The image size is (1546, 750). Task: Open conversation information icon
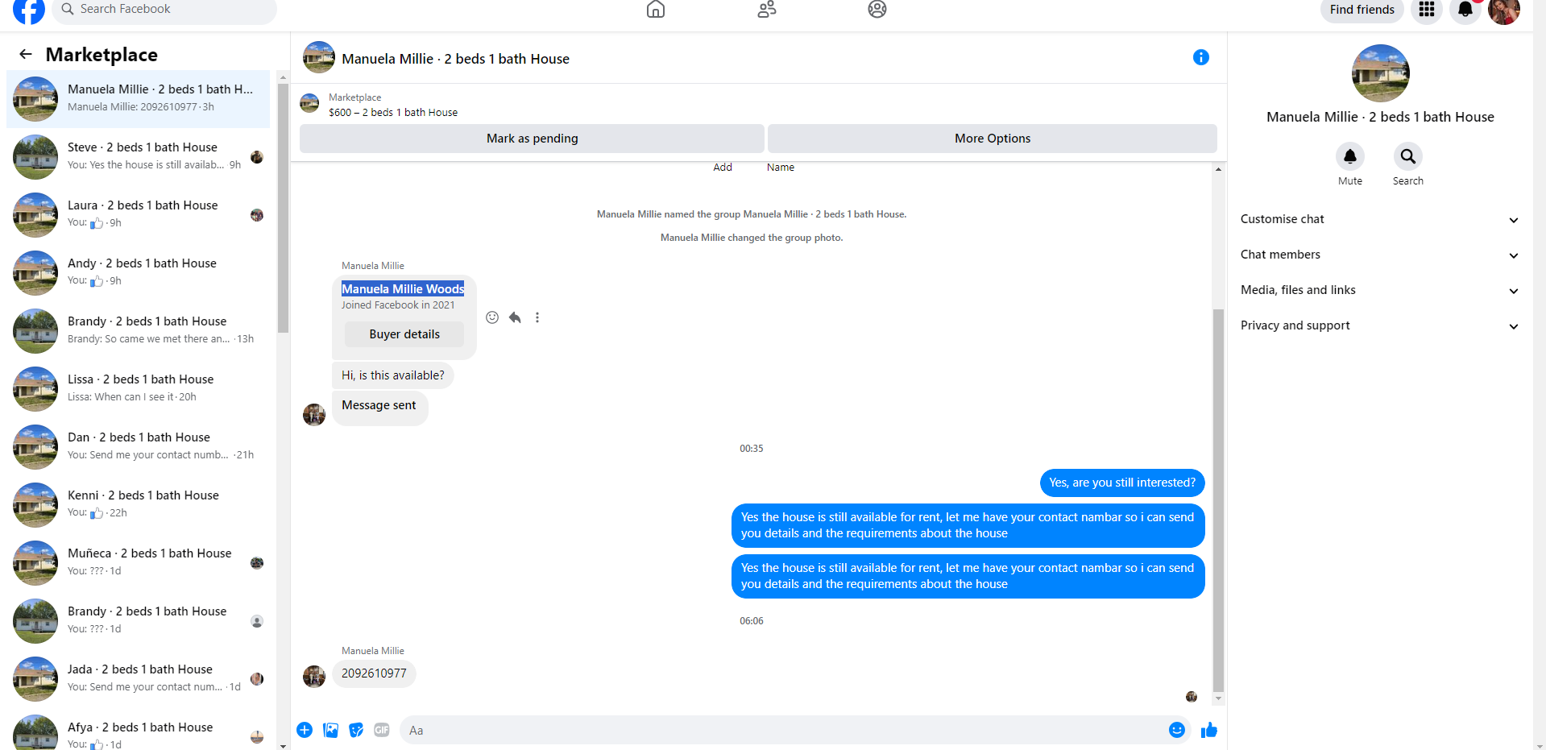1201,57
